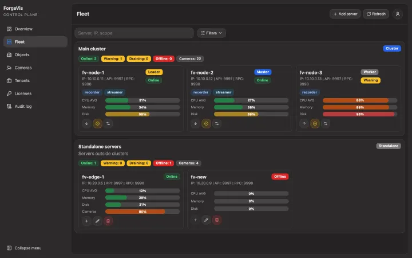Open the settings sliders icon on fv-node-3
This screenshot has height=258, width=412.
tap(326, 123)
